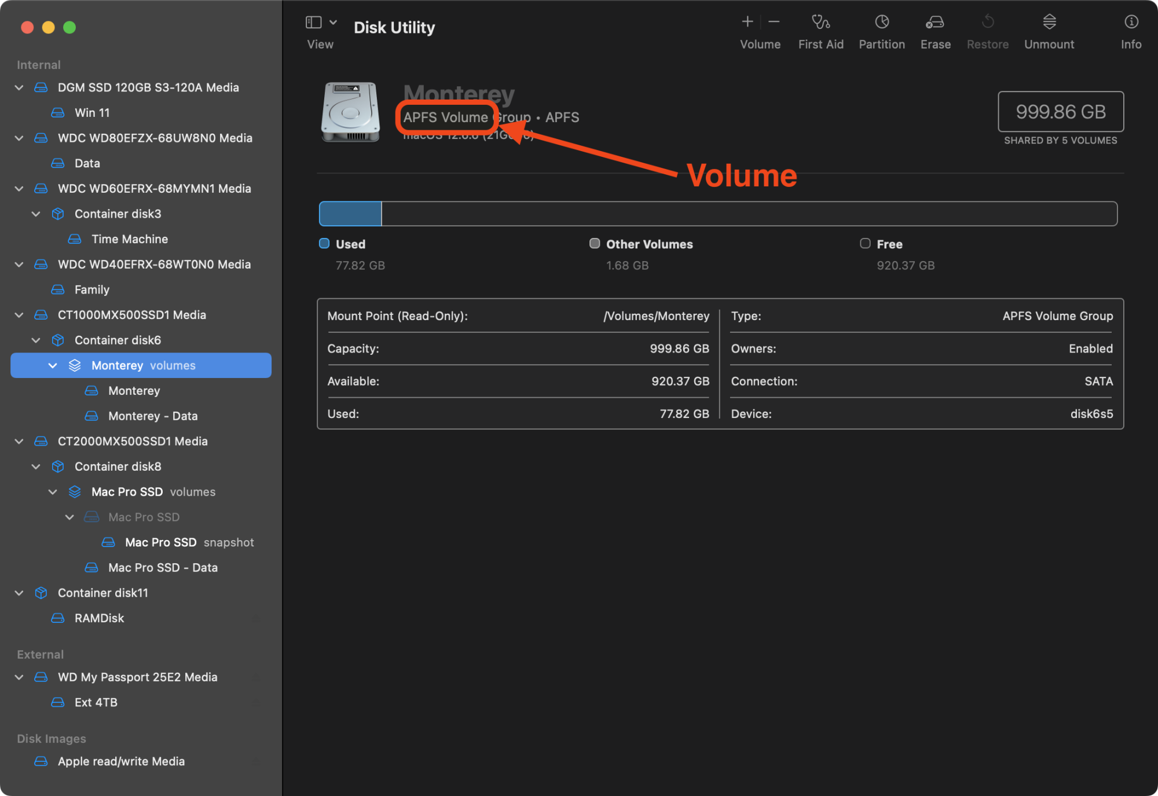1158x796 pixels.
Task: Click the sidebar View toggle icon
Action: (x=314, y=23)
